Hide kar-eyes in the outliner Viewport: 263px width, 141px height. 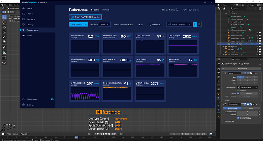tap(257, 49)
